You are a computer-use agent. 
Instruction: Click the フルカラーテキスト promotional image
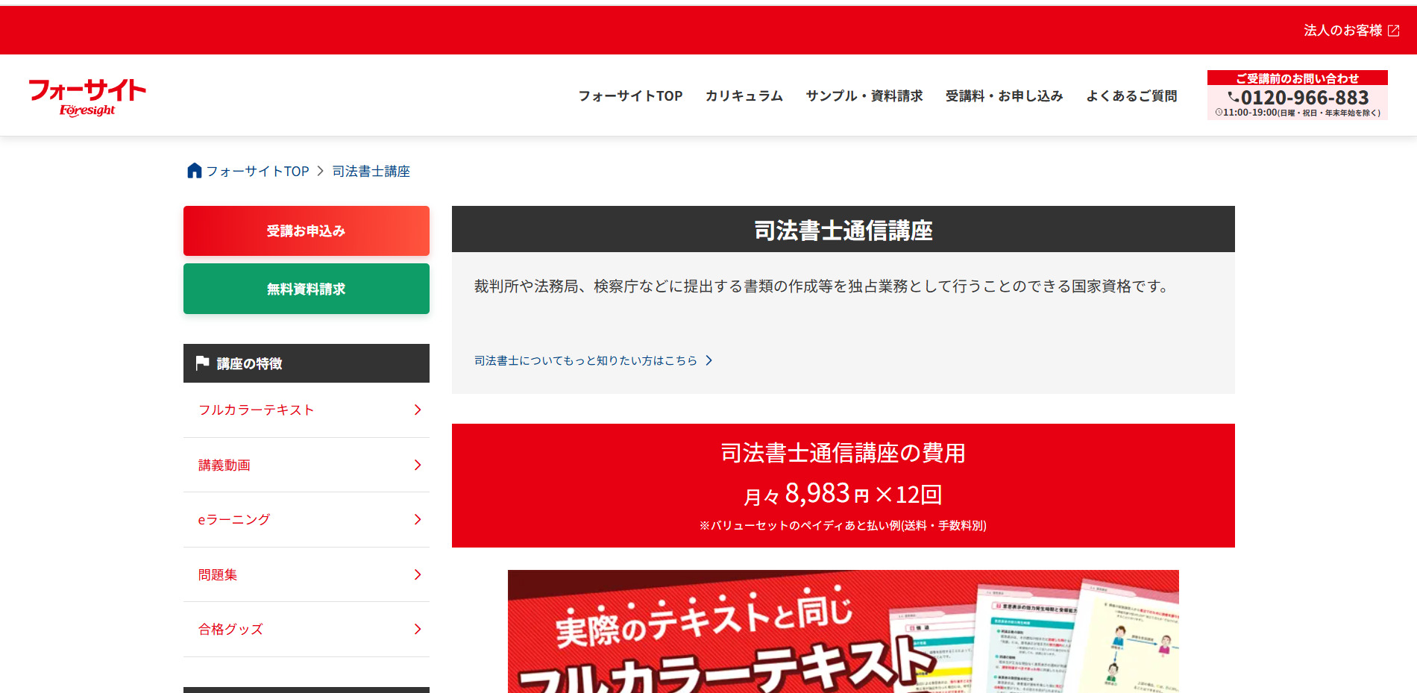(x=843, y=632)
